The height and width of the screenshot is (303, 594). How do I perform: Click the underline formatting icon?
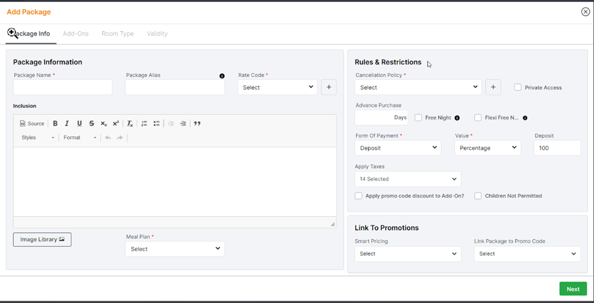point(79,124)
